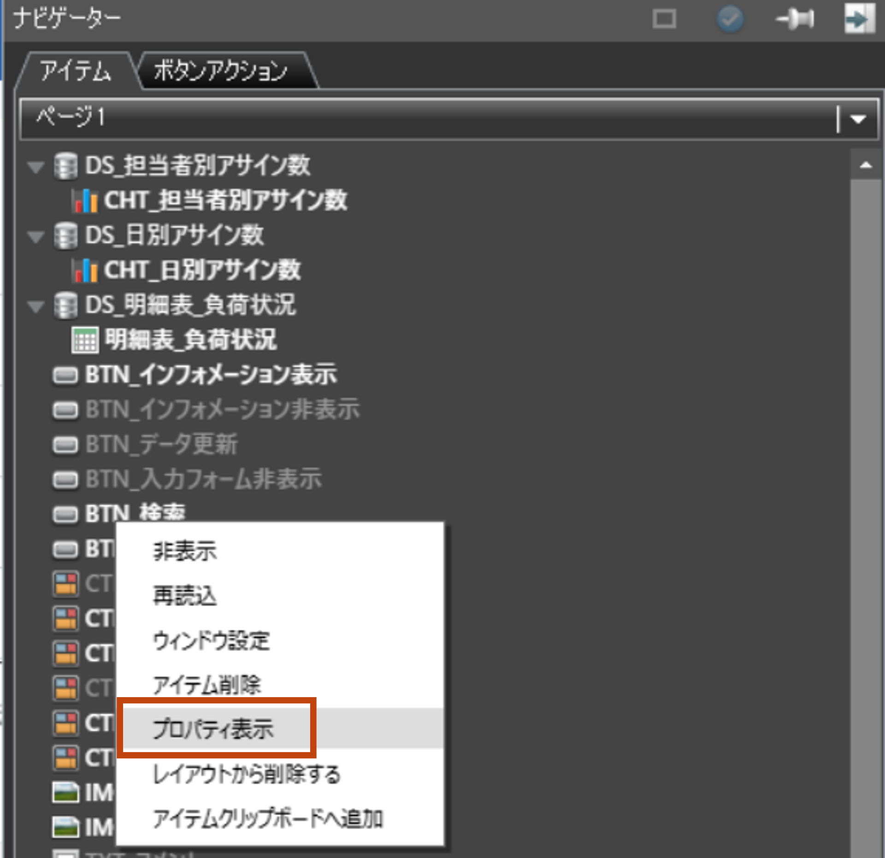Viewport: 885px width, 858px height.
Task: Collapse the DS_明細表_負荷状況 node
Action: [x=35, y=306]
